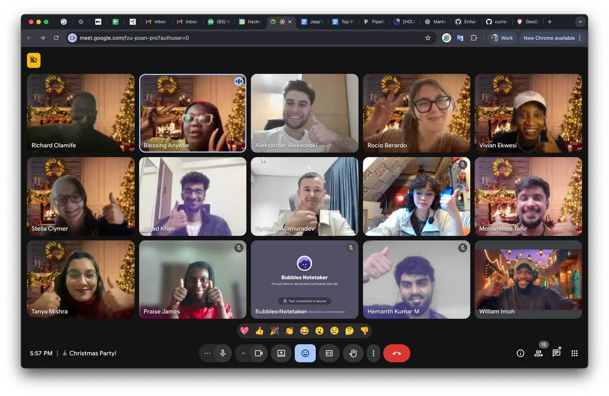Viewport: 609px width, 396px height.
Task: Send the sparkling heart reaction
Action: (x=245, y=331)
